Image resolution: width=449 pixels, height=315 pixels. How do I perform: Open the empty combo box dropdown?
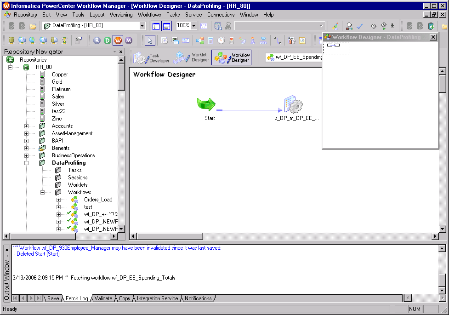coord(321,26)
